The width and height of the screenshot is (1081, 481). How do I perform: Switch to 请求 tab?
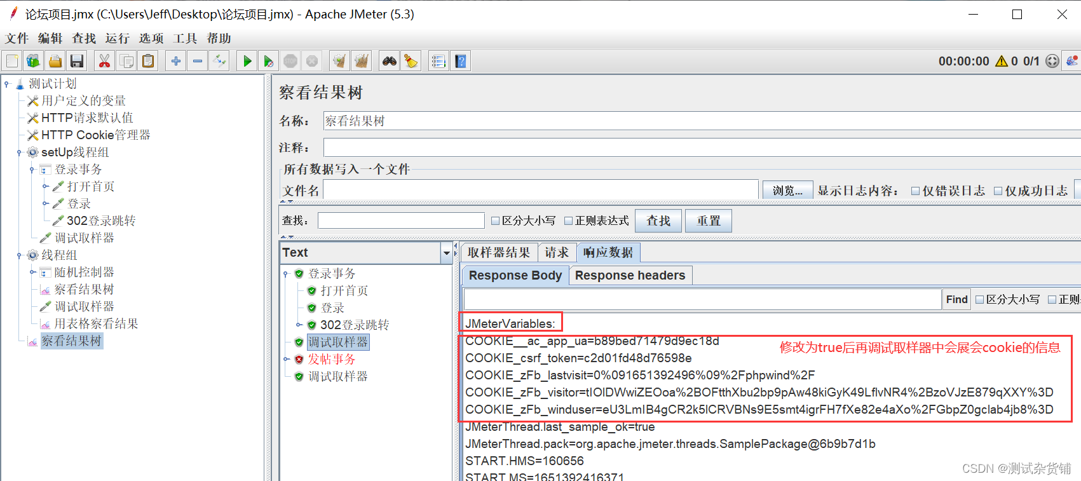click(557, 252)
